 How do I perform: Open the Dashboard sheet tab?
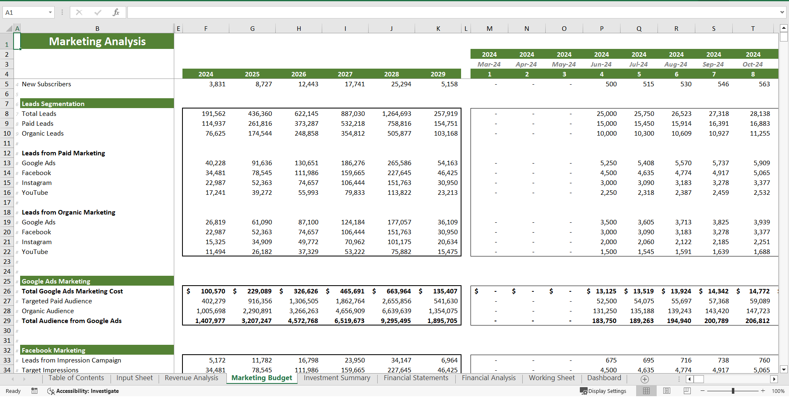pyautogui.click(x=604, y=378)
